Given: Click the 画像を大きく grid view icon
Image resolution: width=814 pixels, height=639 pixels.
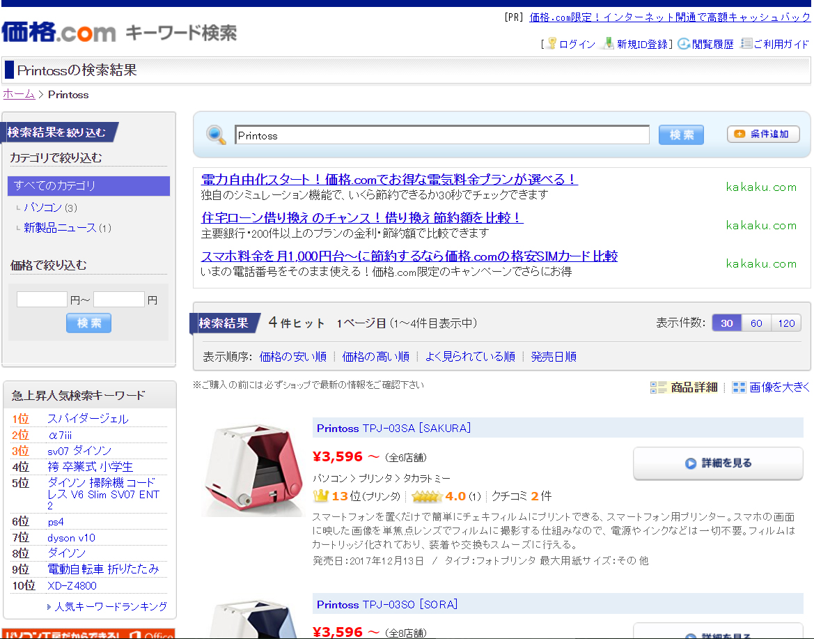Looking at the screenshot, I should [739, 387].
